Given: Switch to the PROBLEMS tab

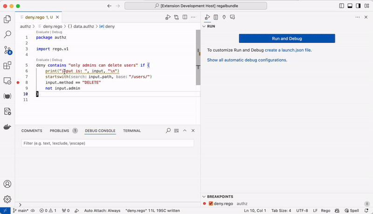Looking at the screenshot, I should point(59,131).
